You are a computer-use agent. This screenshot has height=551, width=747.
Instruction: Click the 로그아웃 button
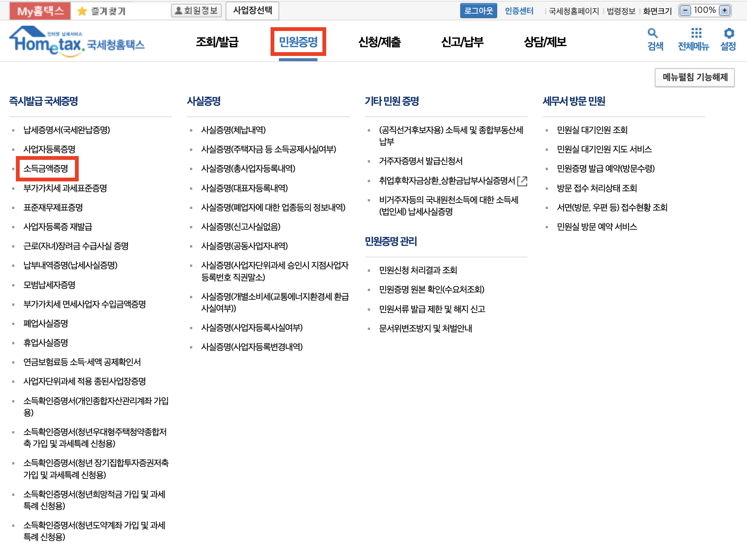pos(478,11)
